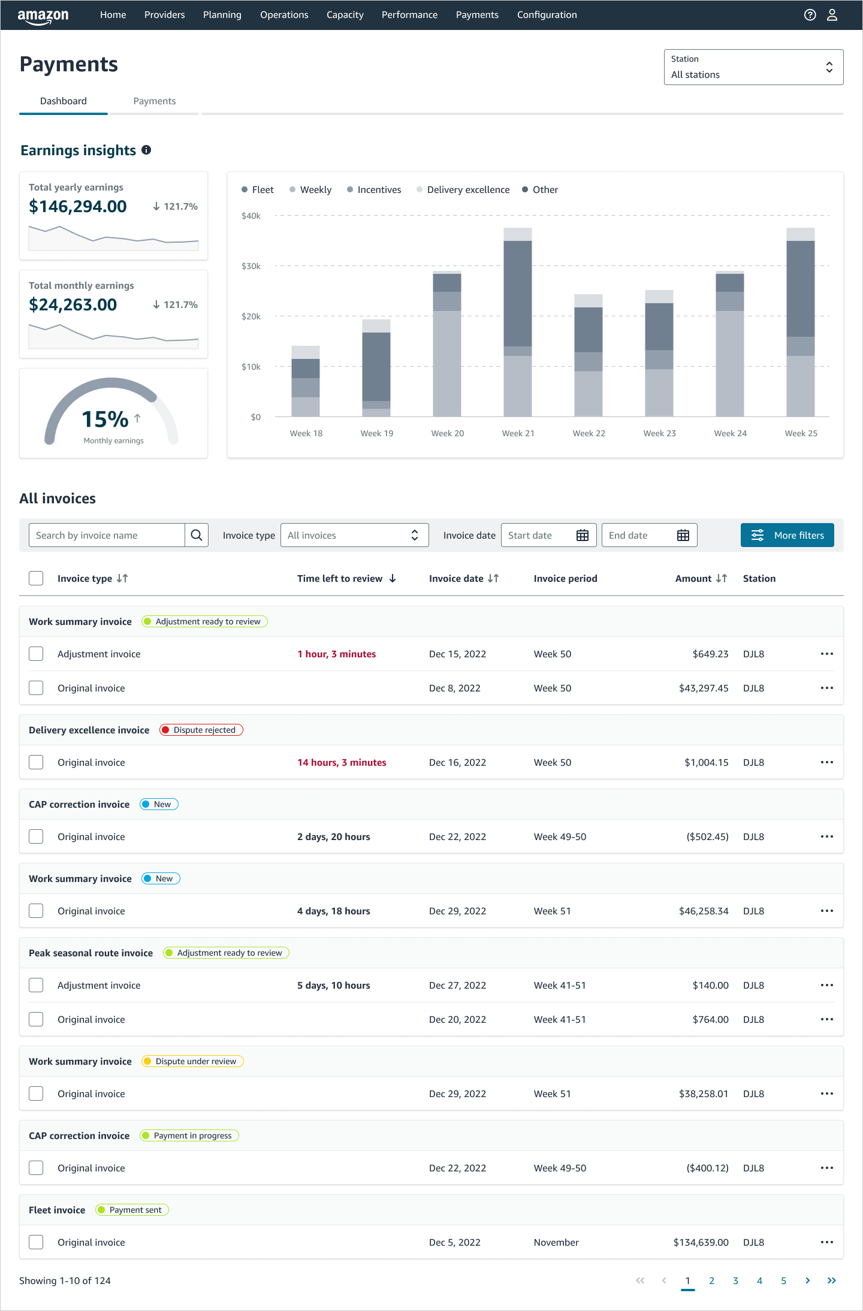
Task: Open the Payments nav menu item
Action: coord(477,15)
